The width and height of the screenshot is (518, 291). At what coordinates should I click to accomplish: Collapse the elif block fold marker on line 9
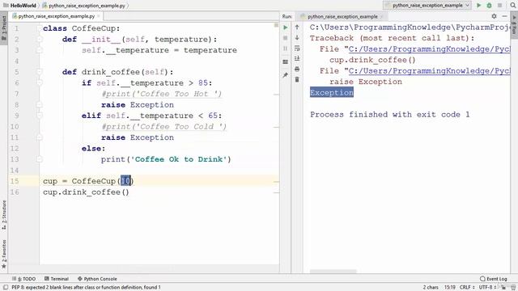[40, 116]
